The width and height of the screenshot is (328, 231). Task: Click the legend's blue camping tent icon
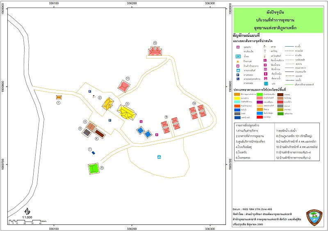(x=238, y=71)
